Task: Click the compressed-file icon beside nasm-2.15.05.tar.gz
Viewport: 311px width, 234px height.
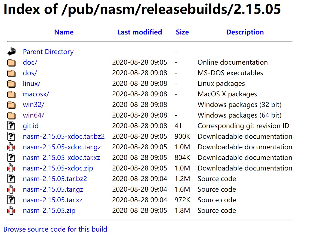Action: point(11,189)
